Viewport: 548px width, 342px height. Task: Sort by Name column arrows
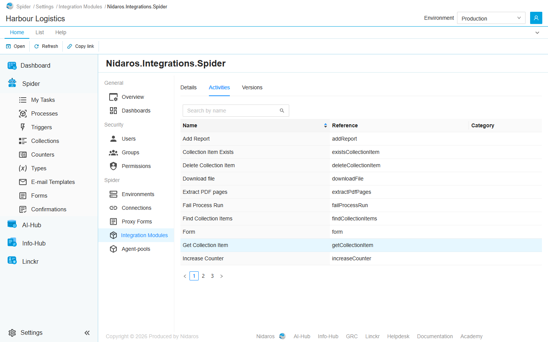325,125
